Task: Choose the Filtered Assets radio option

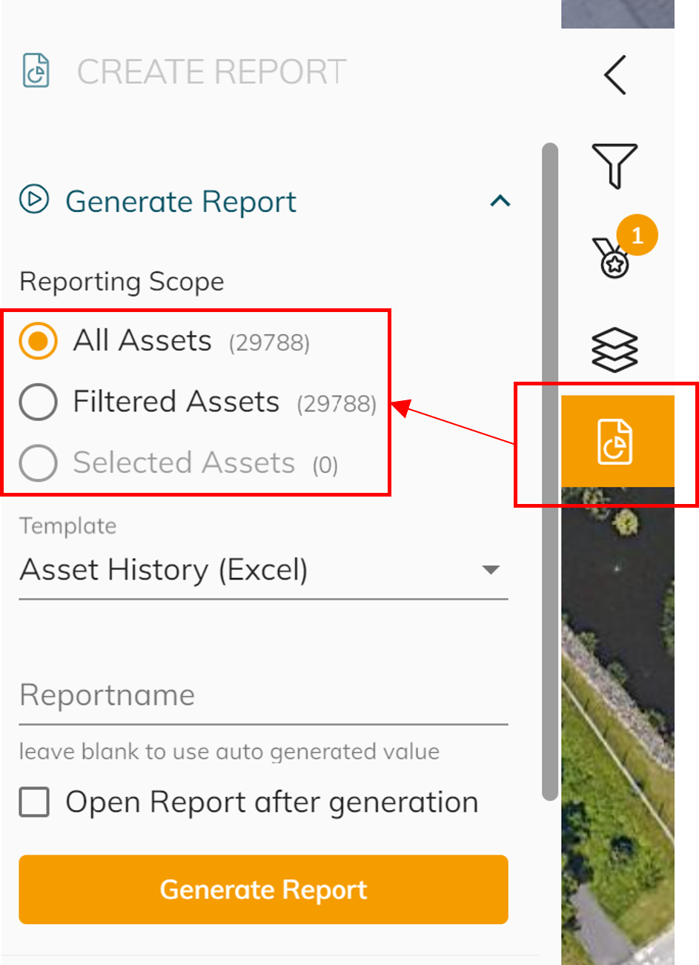Action: coord(38,402)
